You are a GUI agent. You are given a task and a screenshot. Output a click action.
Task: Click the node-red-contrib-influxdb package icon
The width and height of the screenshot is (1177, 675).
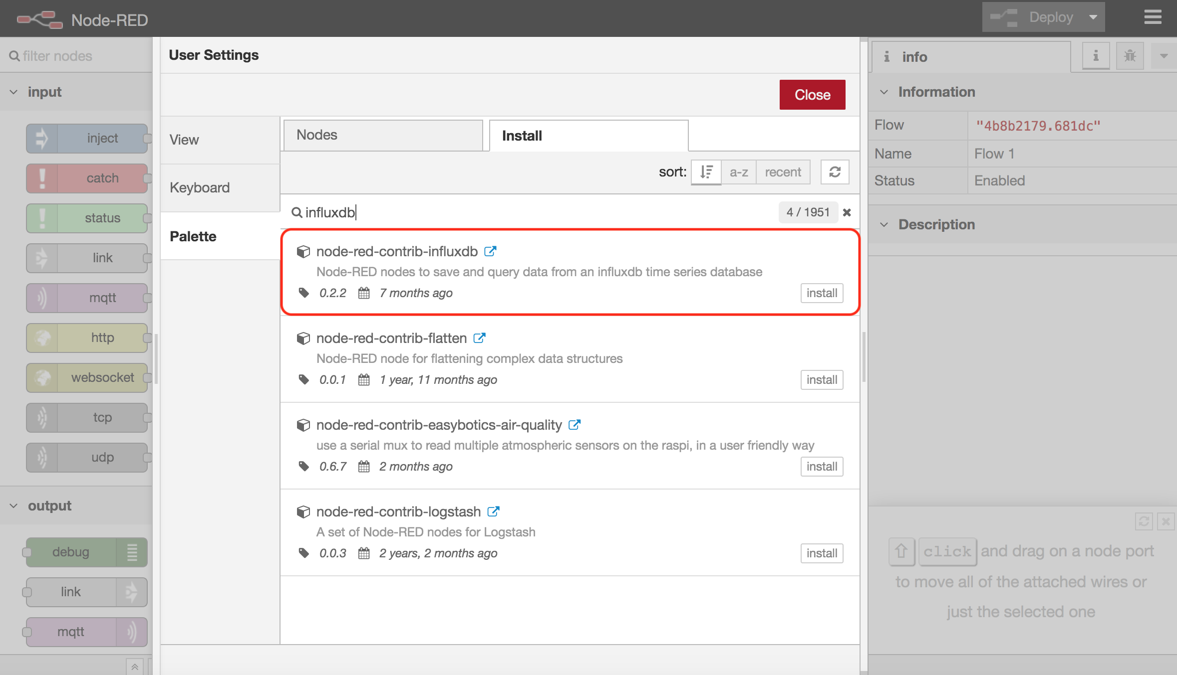tap(303, 252)
